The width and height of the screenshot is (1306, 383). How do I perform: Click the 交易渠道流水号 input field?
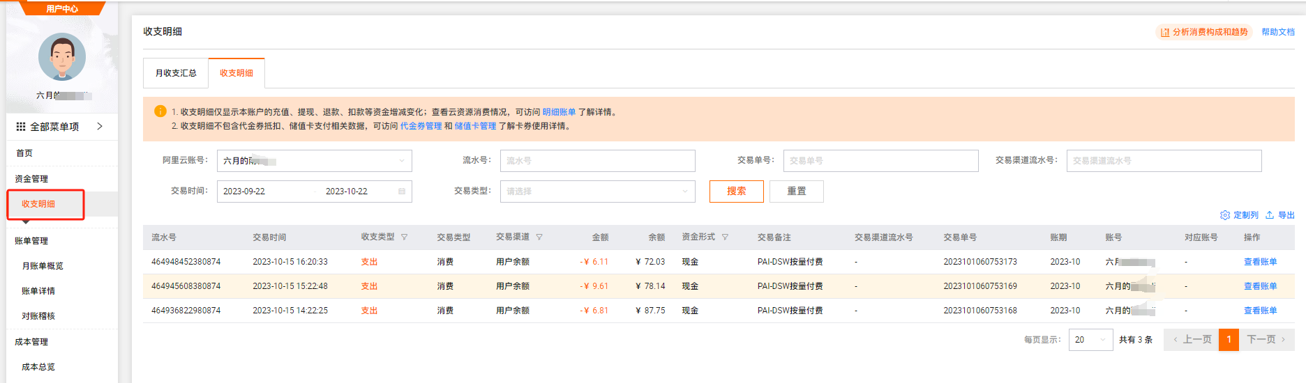point(1164,161)
